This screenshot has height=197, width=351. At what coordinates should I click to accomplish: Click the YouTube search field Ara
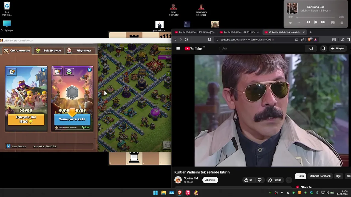pos(262,48)
